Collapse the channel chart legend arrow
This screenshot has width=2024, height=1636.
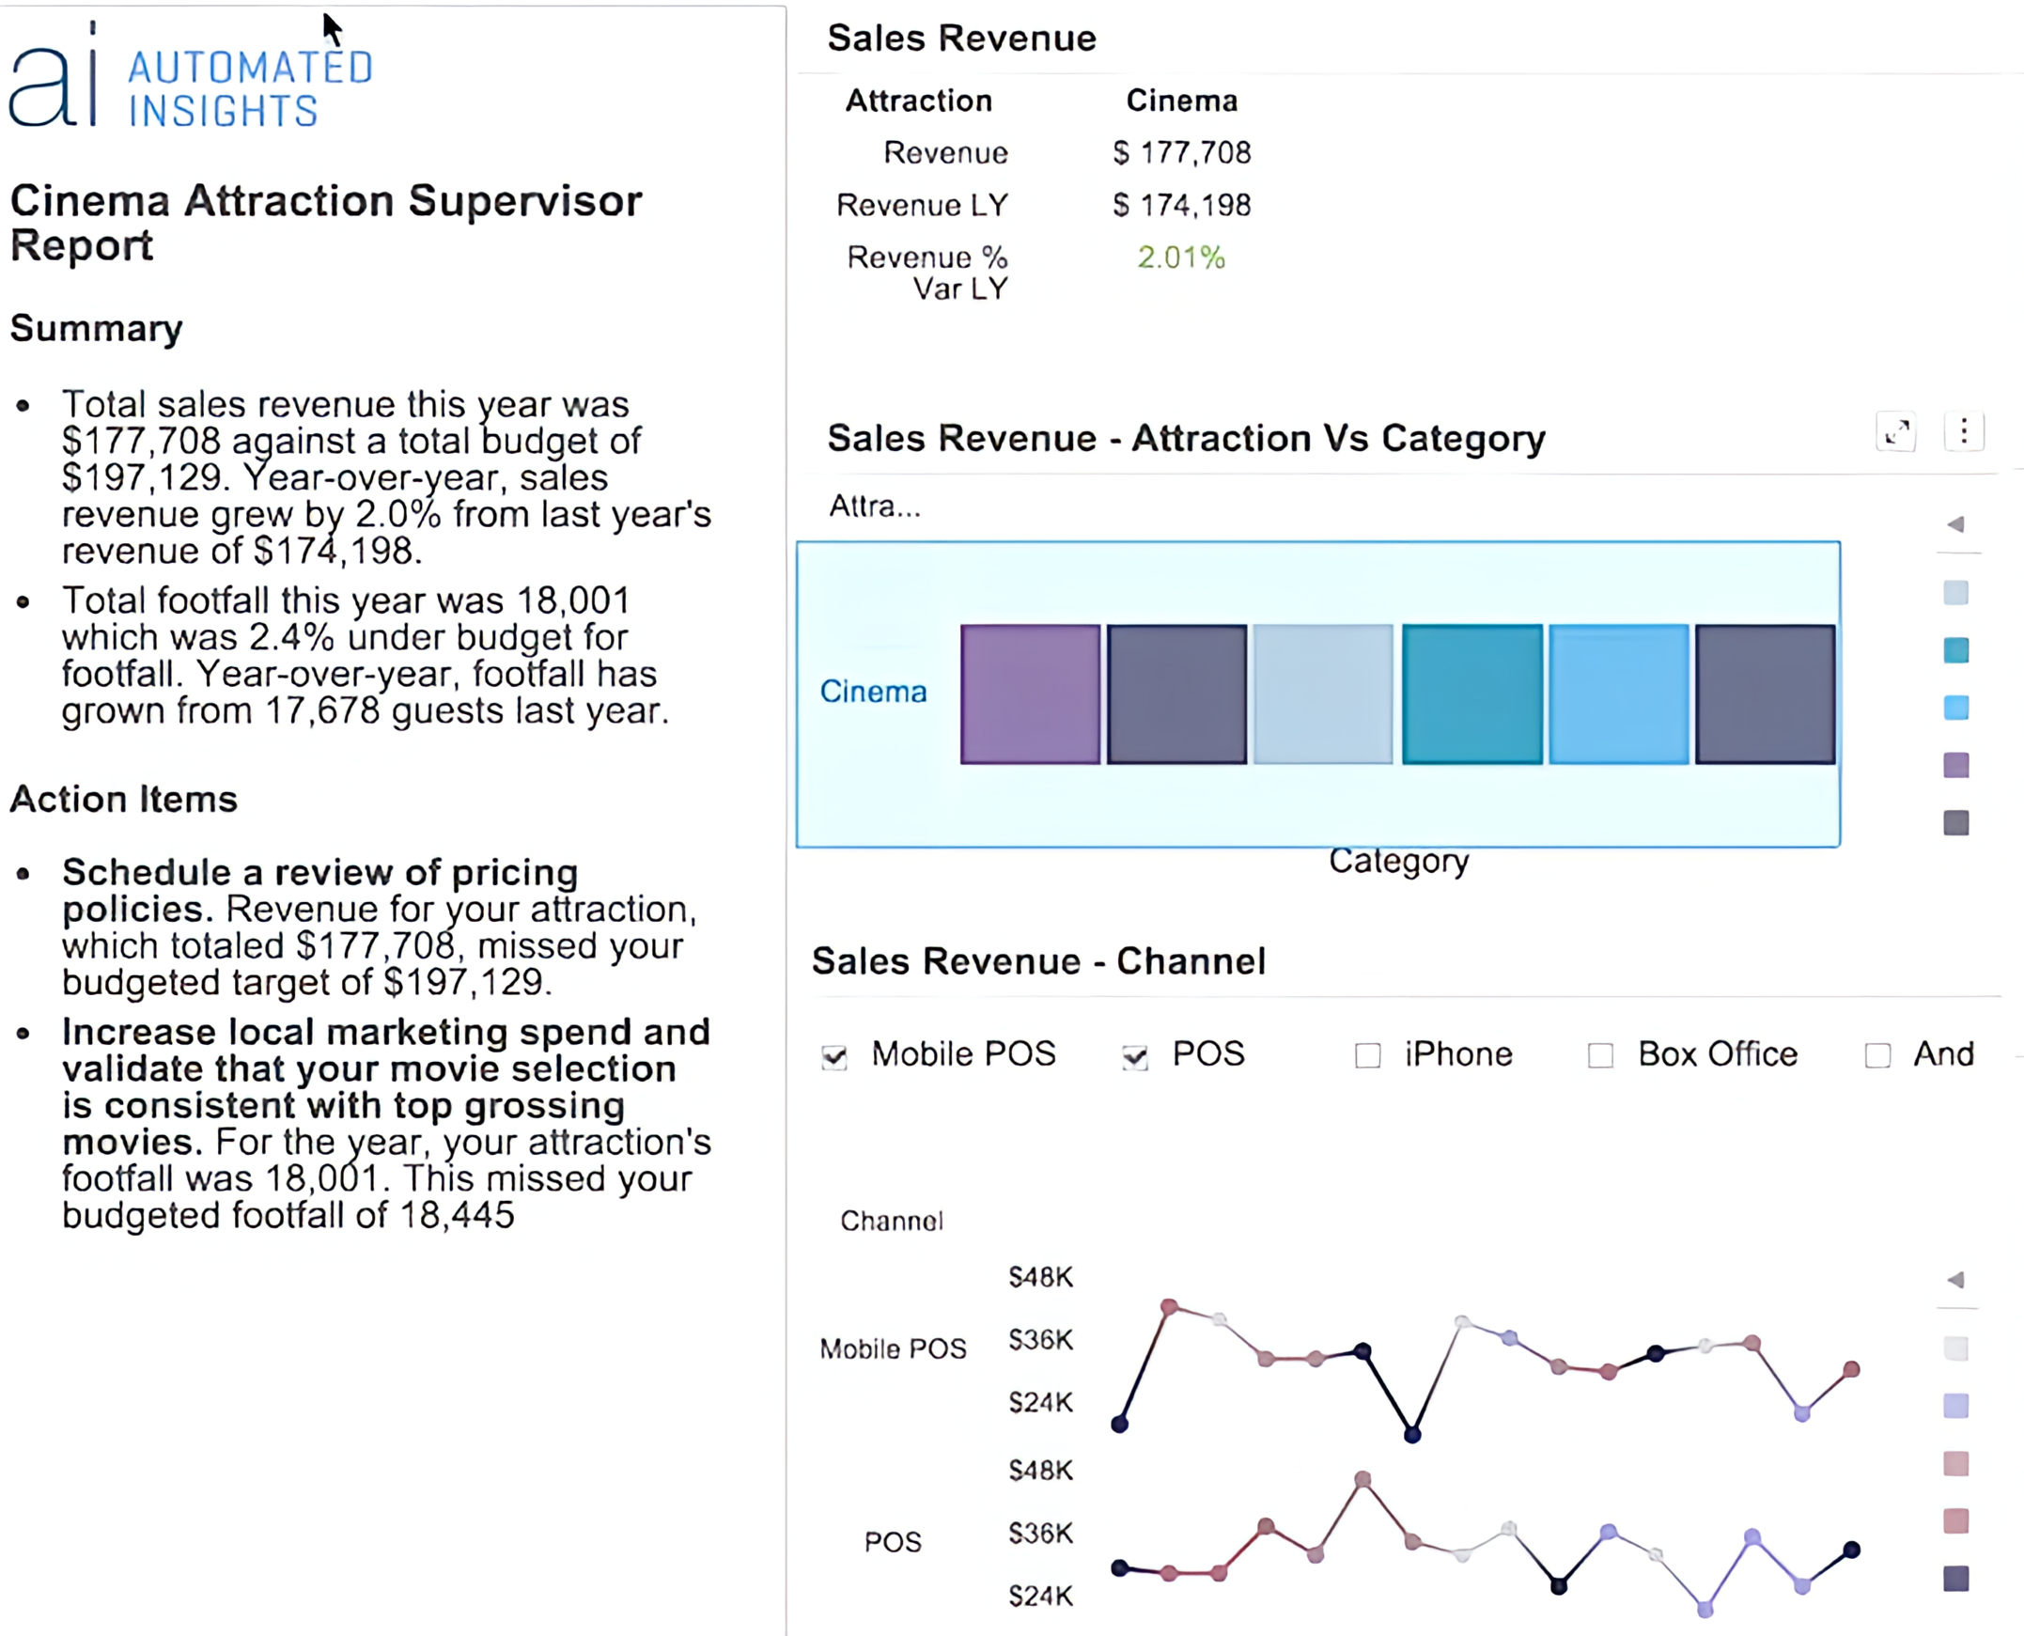coord(1956,1280)
